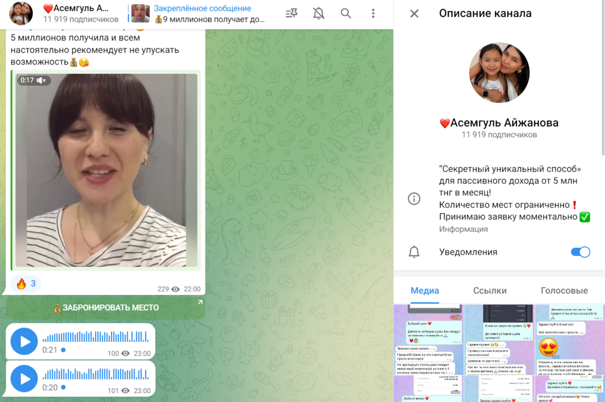605x402 pixels.
Task: Click the info circle icon beside description
Action: [x=414, y=199]
